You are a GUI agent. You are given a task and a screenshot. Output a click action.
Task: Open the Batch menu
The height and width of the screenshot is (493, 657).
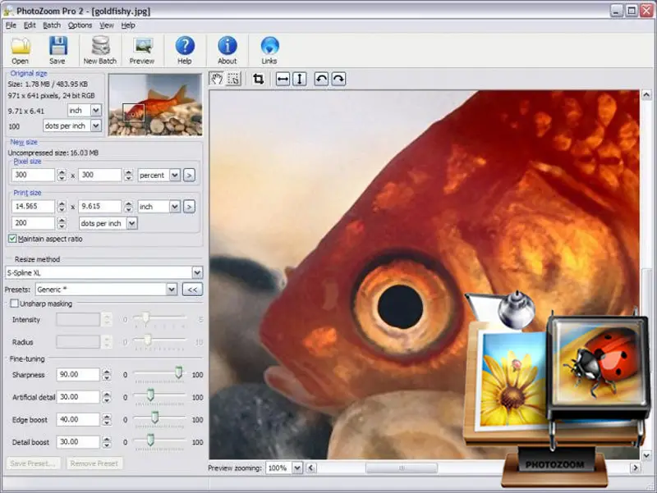(x=52, y=25)
